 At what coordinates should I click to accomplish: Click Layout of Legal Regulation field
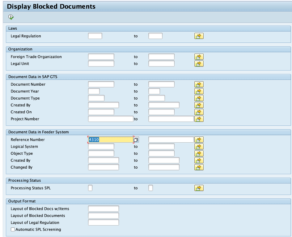(103, 222)
